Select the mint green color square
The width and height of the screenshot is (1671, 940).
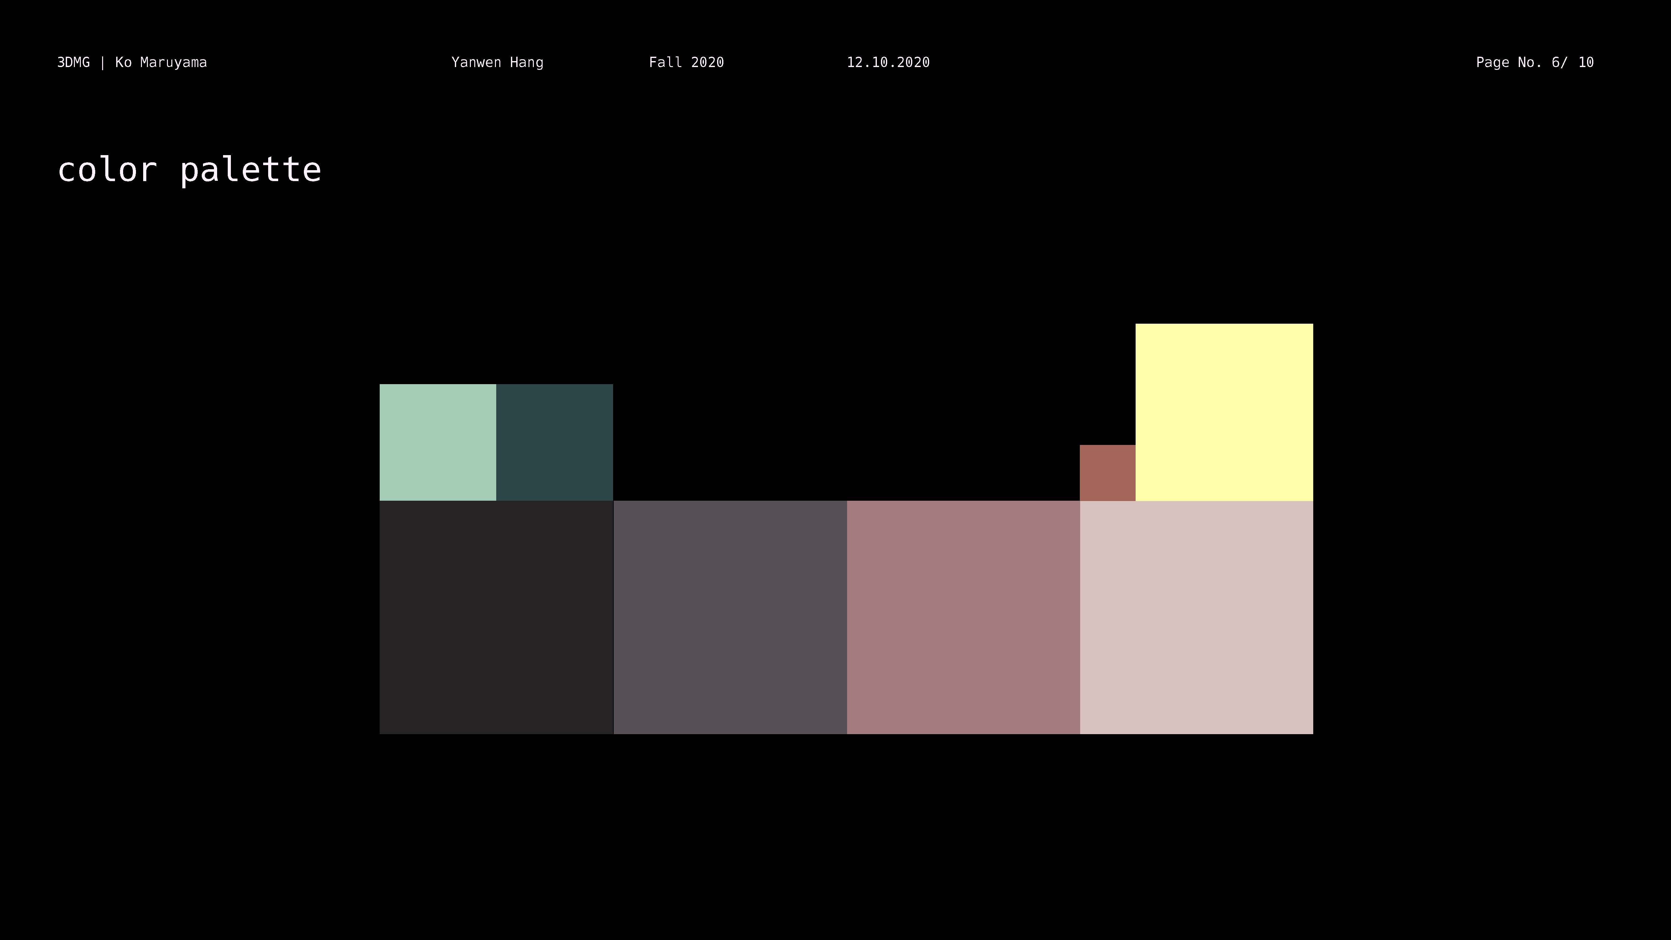coord(438,442)
